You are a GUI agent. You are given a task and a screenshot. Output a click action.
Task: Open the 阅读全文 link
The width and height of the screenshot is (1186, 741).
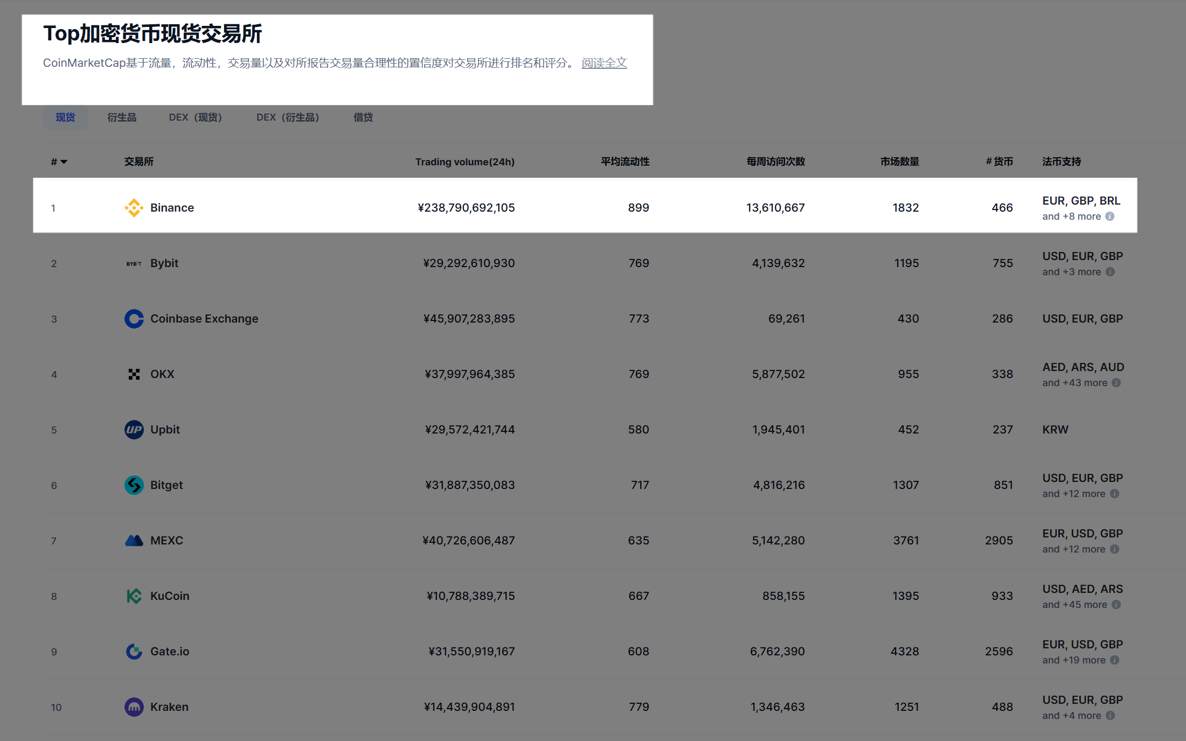click(604, 63)
